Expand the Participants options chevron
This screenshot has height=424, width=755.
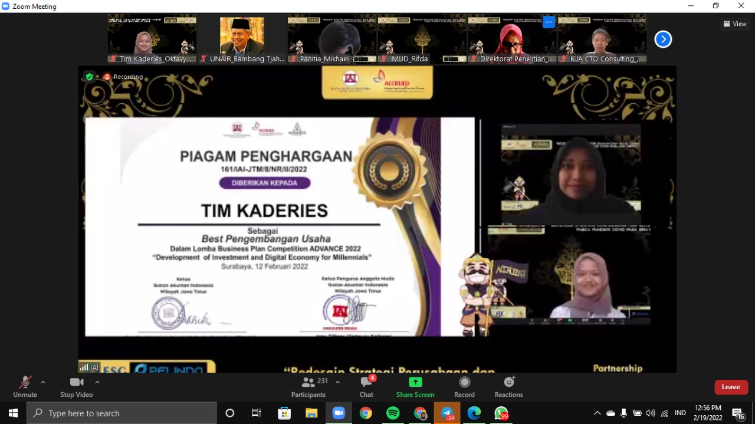(337, 382)
